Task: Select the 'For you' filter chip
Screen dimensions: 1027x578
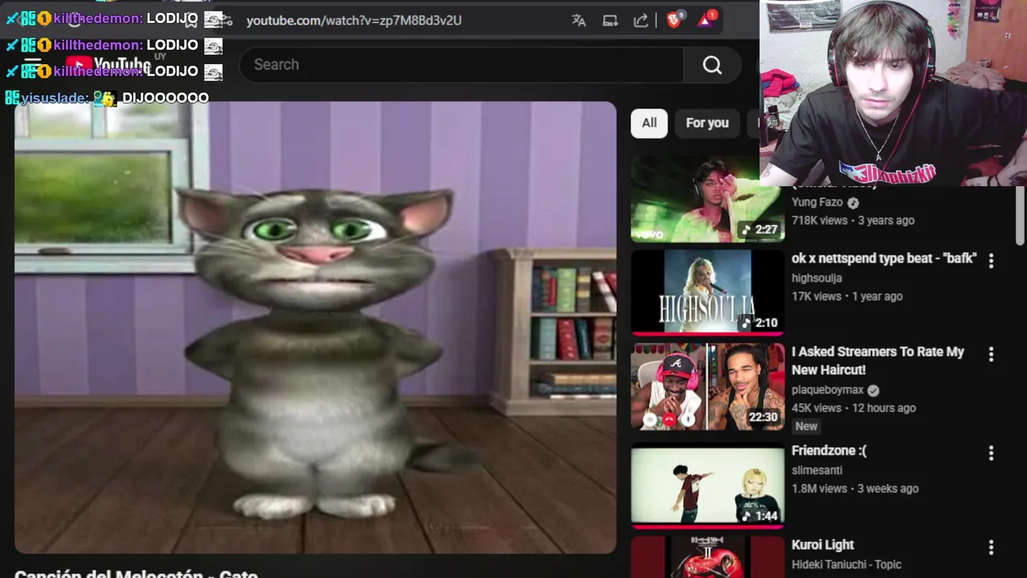Action: (707, 123)
